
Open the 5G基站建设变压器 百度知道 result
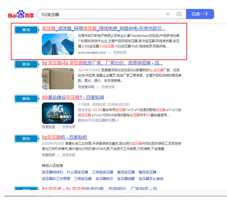point(73,97)
